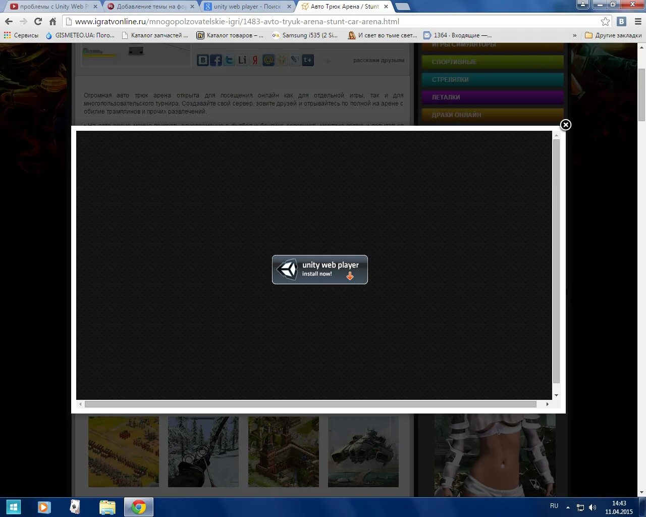The width and height of the screenshot is (646, 517).
Task: Open the Samsung i535 bookmark
Action: pyautogui.click(x=305, y=35)
